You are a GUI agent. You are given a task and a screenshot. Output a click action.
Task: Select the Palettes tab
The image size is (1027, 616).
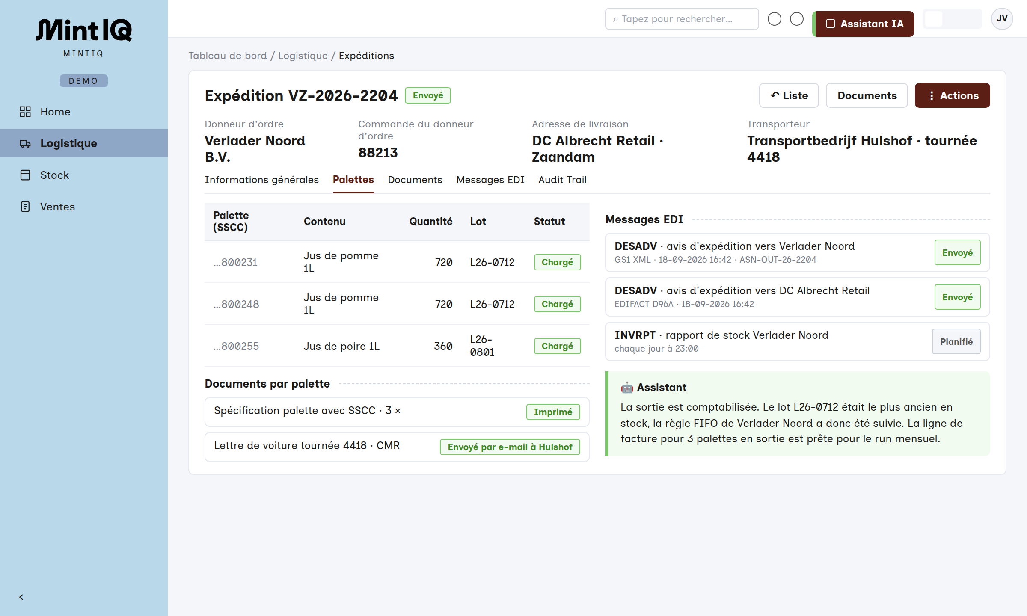pyautogui.click(x=353, y=180)
